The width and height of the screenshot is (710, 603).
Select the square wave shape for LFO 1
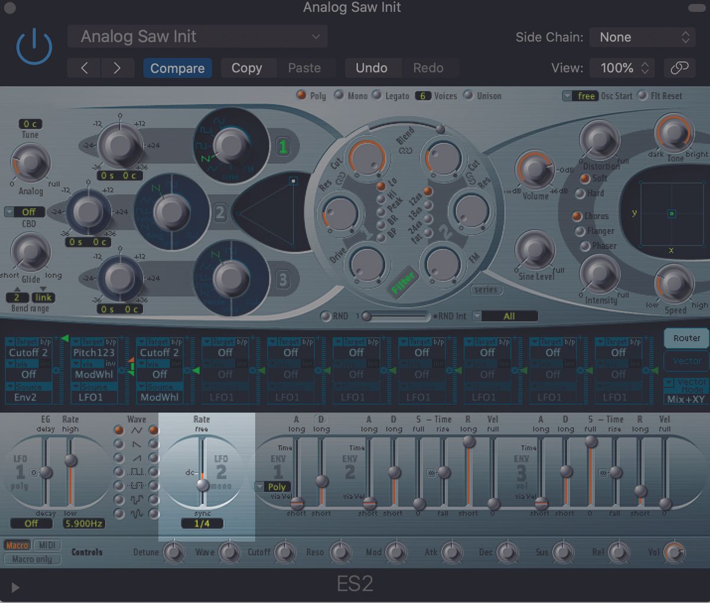(x=120, y=472)
